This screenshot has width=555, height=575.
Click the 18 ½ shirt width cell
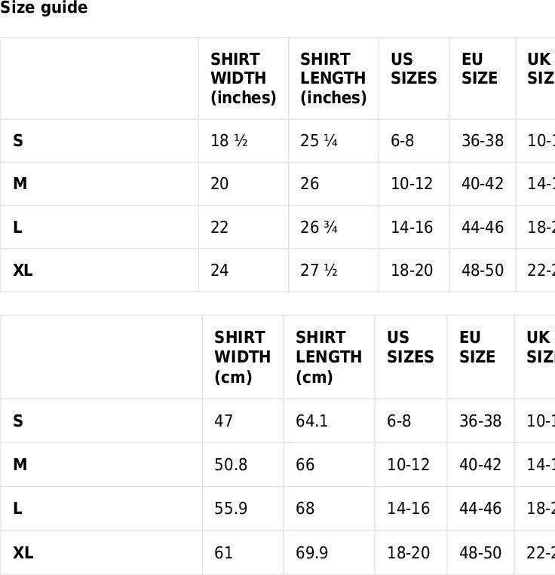[229, 140]
